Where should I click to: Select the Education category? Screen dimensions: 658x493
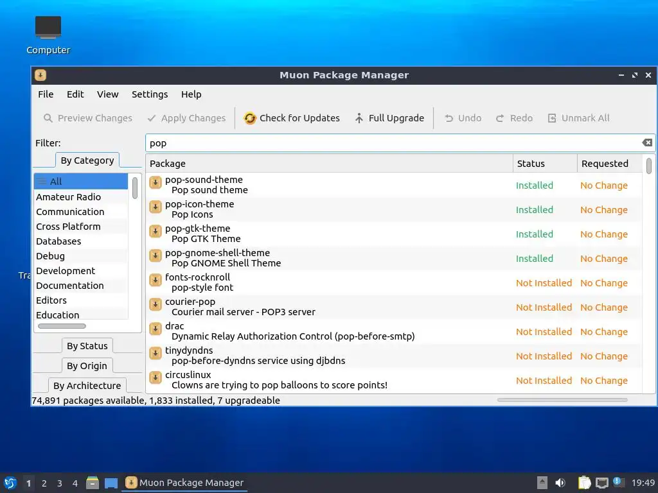[x=81, y=315]
